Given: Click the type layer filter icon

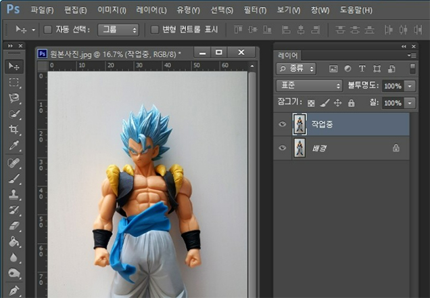Looking at the screenshot, I should (362, 69).
